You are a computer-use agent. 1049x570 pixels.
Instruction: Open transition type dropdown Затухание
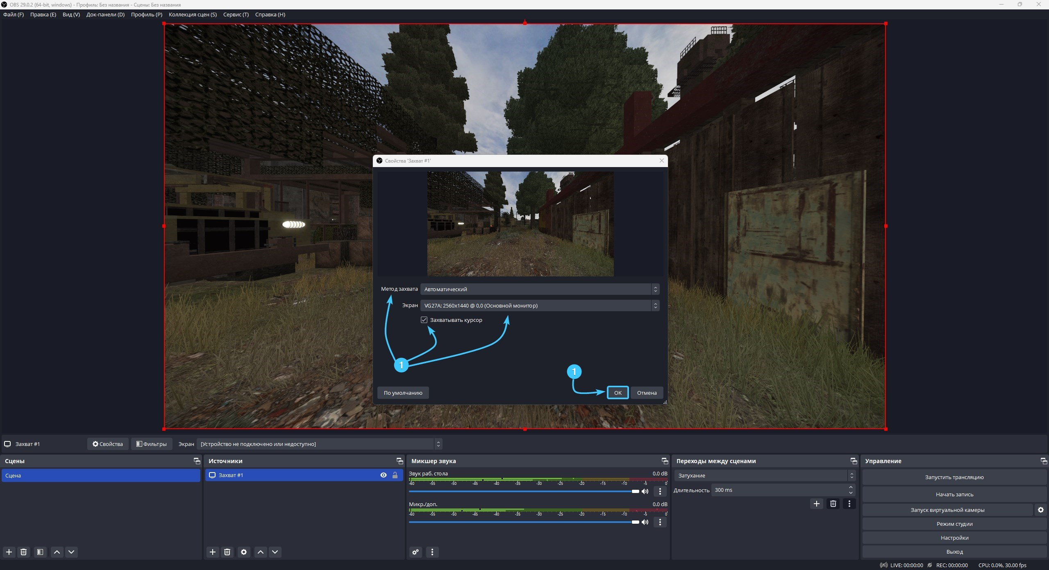pyautogui.click(x=765, y=475)
